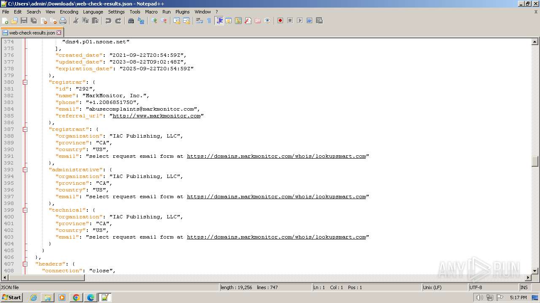
Task: Open the Macro menu
Action: coord(151,12)
